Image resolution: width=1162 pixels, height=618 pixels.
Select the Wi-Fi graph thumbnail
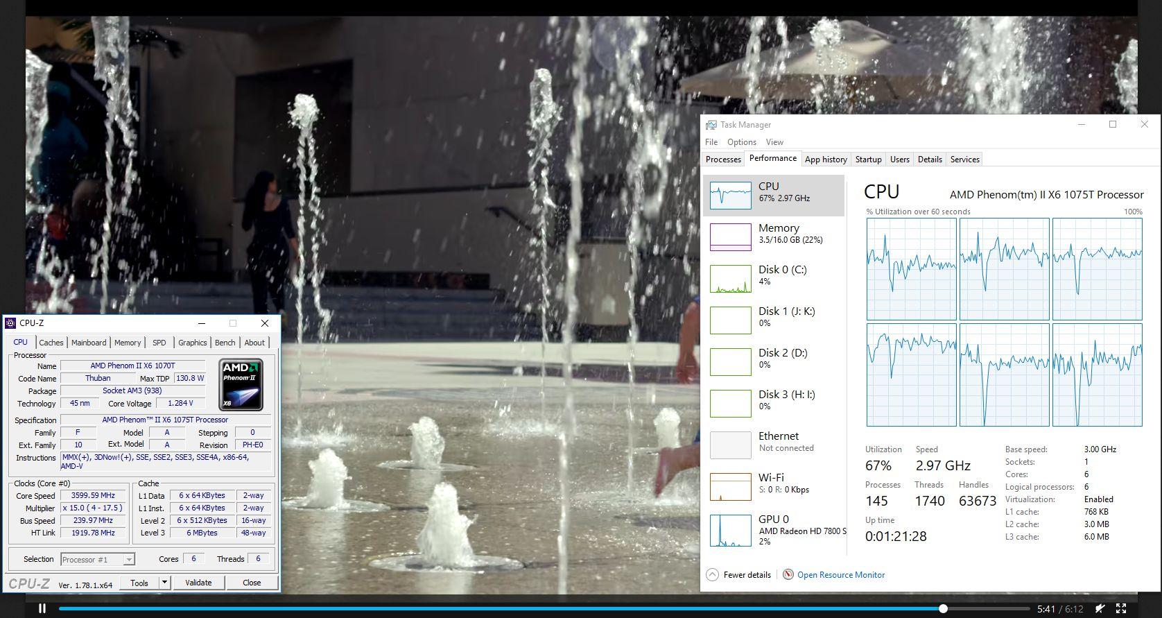pyautogui.click(x=730, y=486)
